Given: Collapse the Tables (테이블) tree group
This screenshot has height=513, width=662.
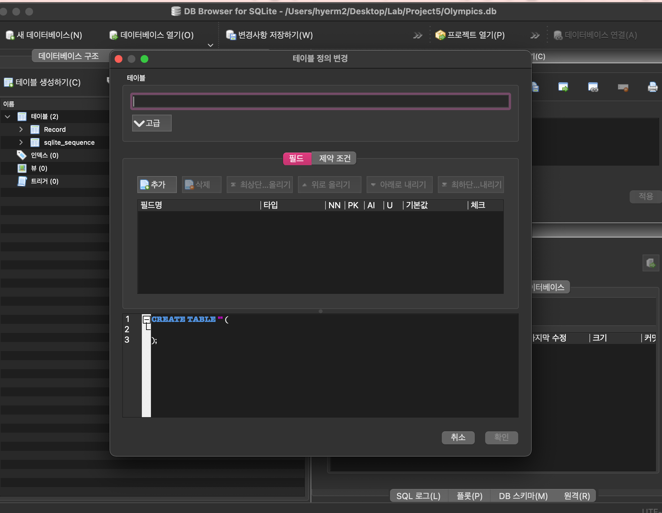Looking at the screenshot, I should point(8,116).
